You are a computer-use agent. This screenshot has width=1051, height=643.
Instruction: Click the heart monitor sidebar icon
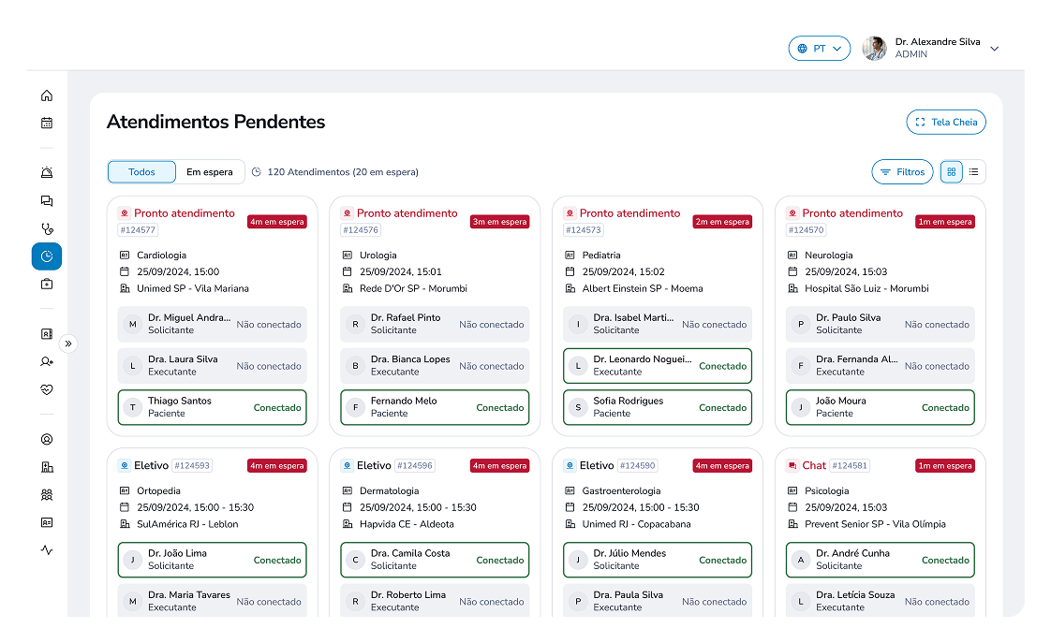[47, 389]
